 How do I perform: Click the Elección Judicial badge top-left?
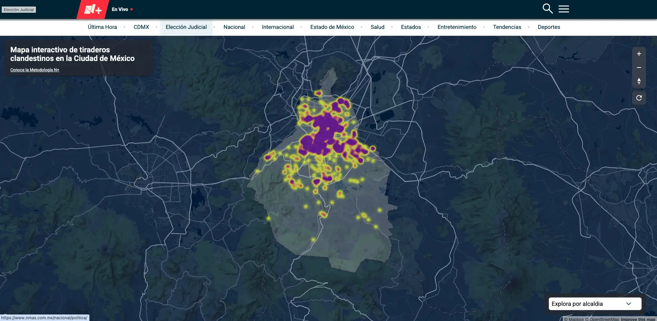19,10
